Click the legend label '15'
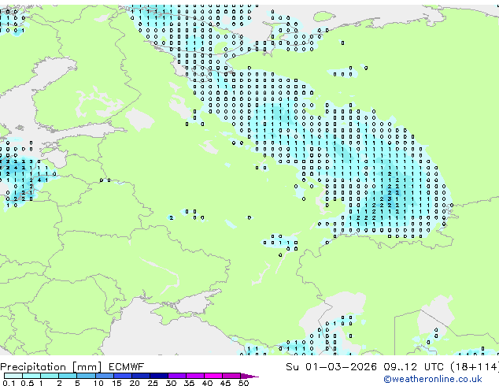Image resolution: width=499 pixels, height=386 pixels. (116, 383)
